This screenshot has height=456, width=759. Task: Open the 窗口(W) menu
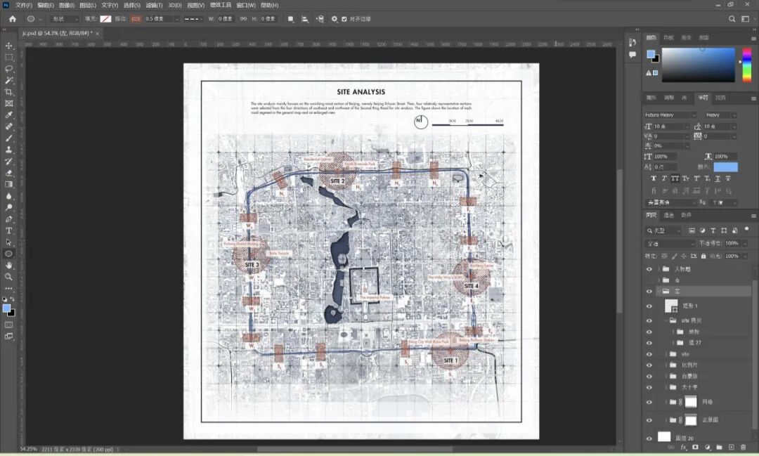point(246,6)
